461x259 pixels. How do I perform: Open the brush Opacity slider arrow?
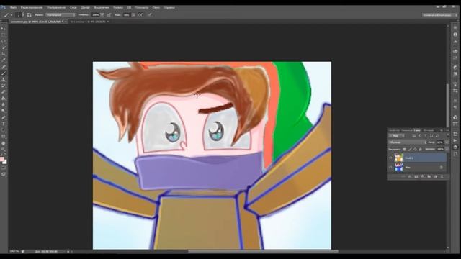102,14
